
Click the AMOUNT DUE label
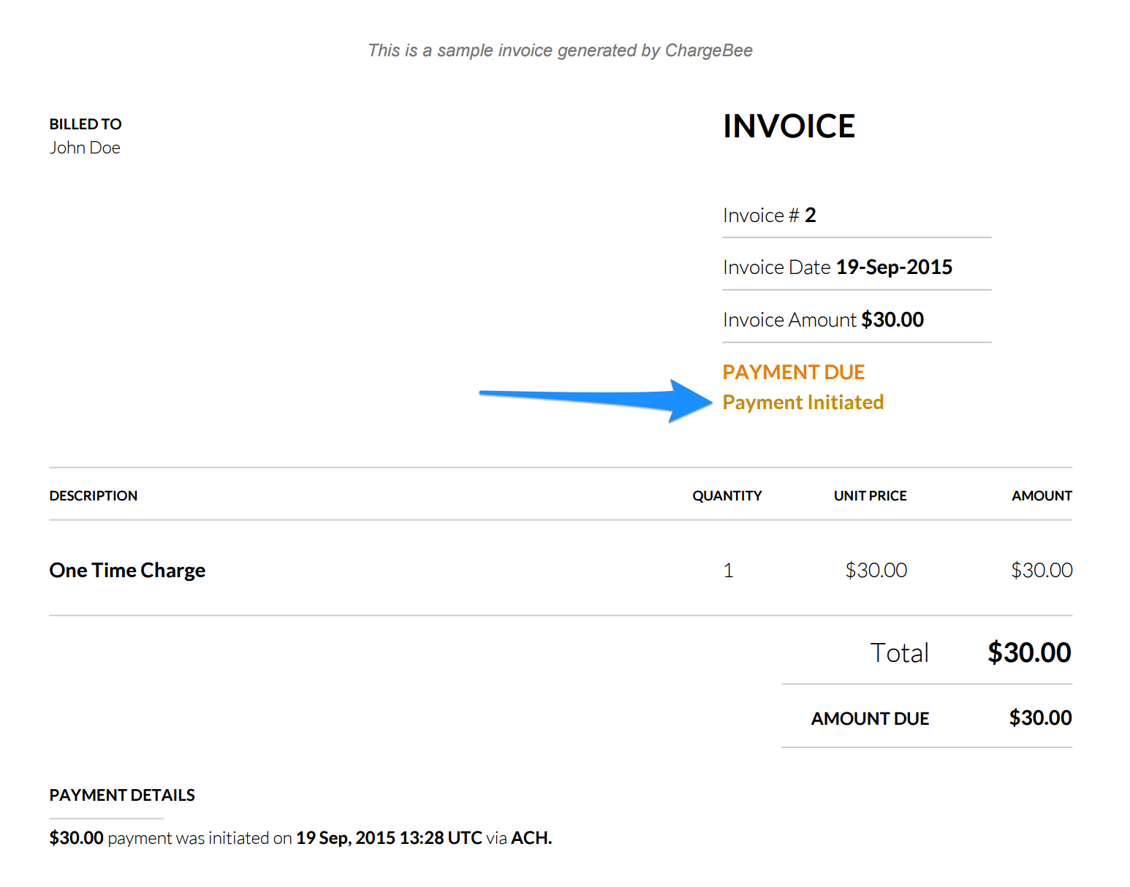[x=870, y=719]
